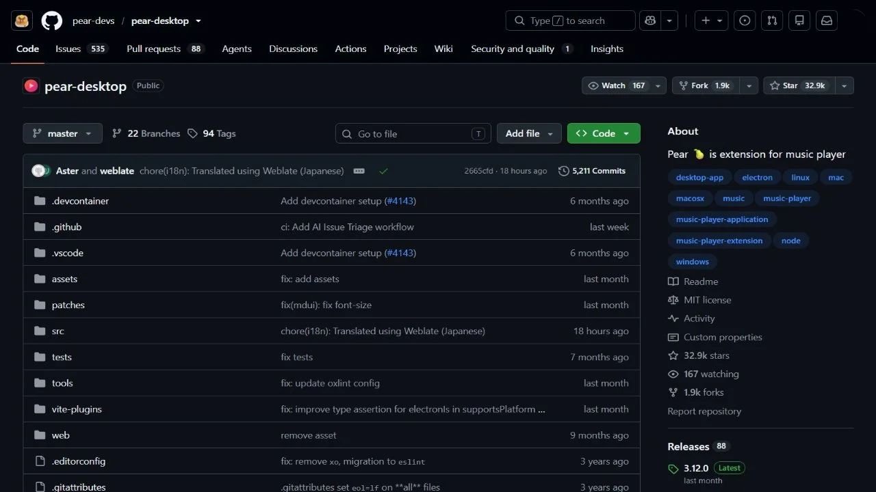Open the 1.9k forks link
The width and height of the screenshot is (876, 492).
pyautogui.click(x=696, y=392)
